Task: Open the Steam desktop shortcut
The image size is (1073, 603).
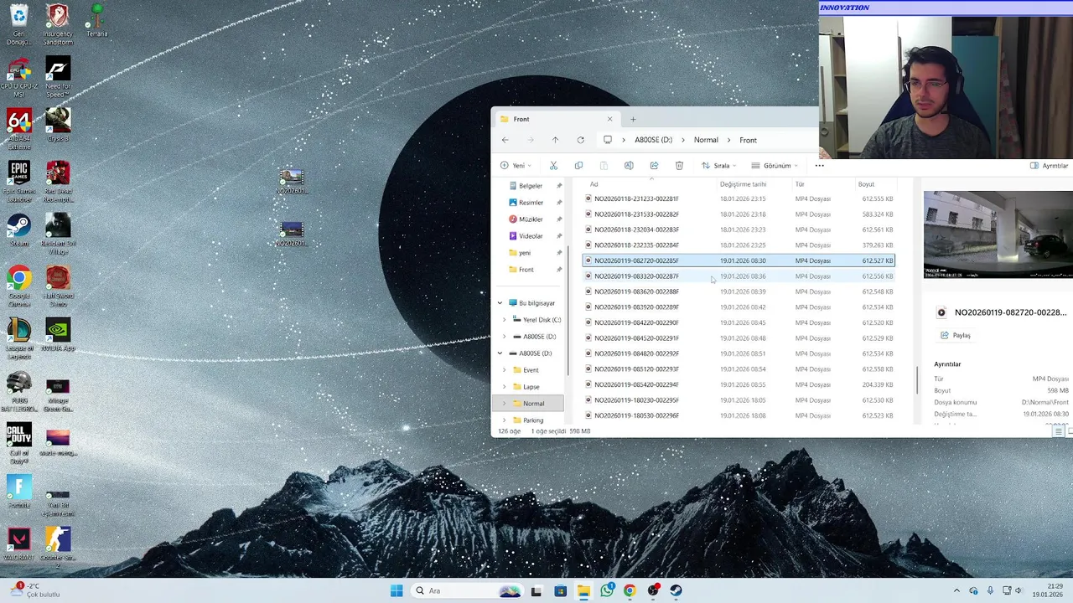Action: click(x=18, y=231)
